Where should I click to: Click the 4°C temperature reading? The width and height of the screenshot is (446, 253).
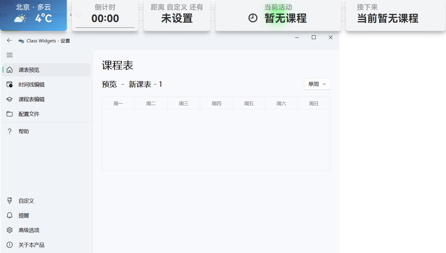coord(43,19)
